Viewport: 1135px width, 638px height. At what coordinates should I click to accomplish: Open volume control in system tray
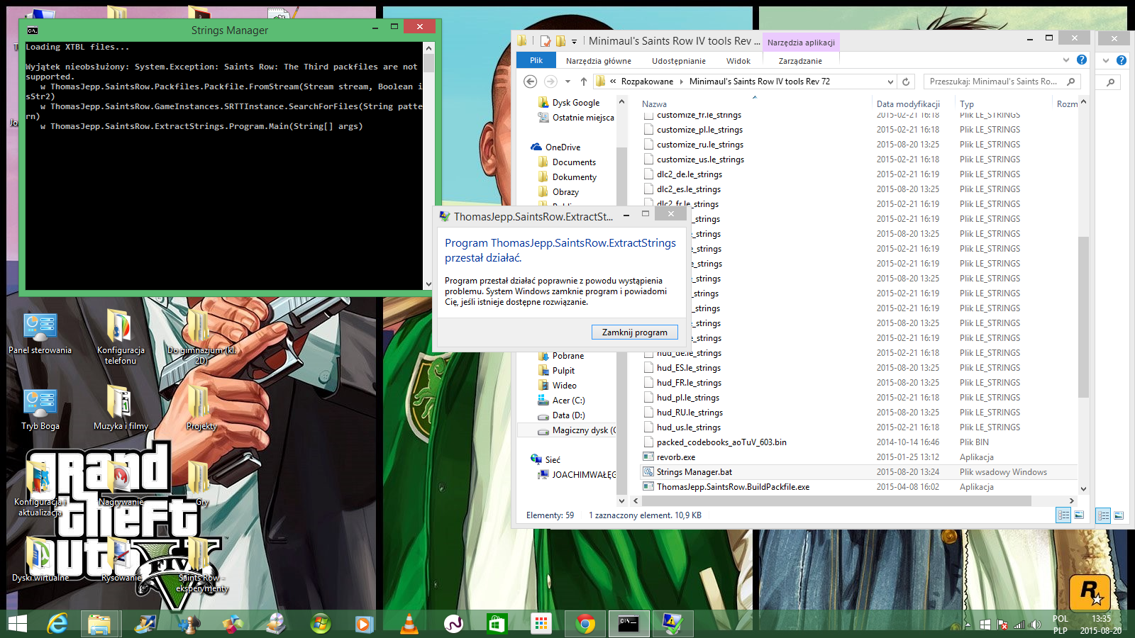1036,625
